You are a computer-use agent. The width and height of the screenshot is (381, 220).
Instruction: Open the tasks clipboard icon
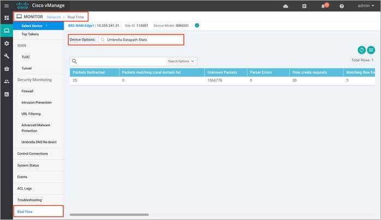click(x=304, y=6)
